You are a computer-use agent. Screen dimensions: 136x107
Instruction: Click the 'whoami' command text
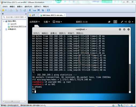pos(38,87)
